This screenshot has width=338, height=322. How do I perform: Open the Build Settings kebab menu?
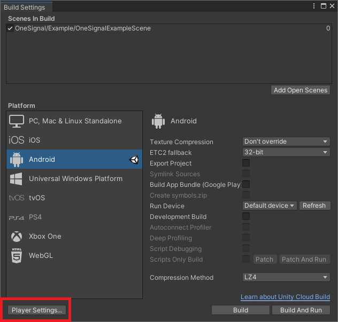coord(314,6)
